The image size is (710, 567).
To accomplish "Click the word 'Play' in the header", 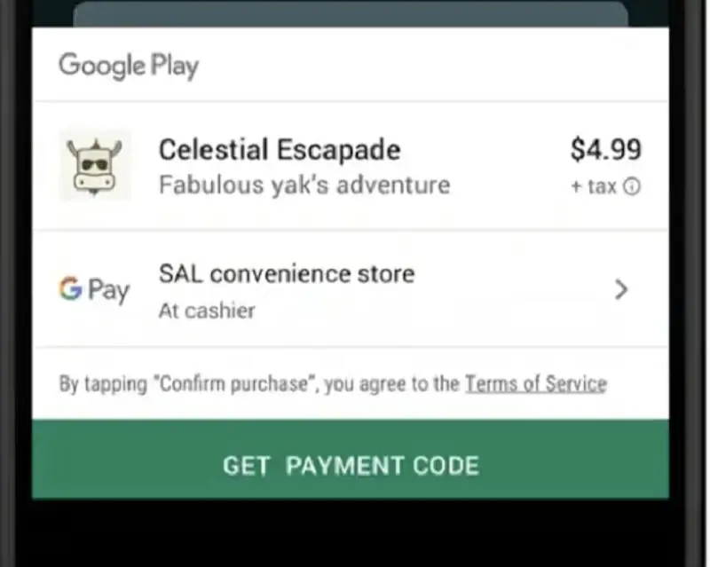I will [175, 67].
